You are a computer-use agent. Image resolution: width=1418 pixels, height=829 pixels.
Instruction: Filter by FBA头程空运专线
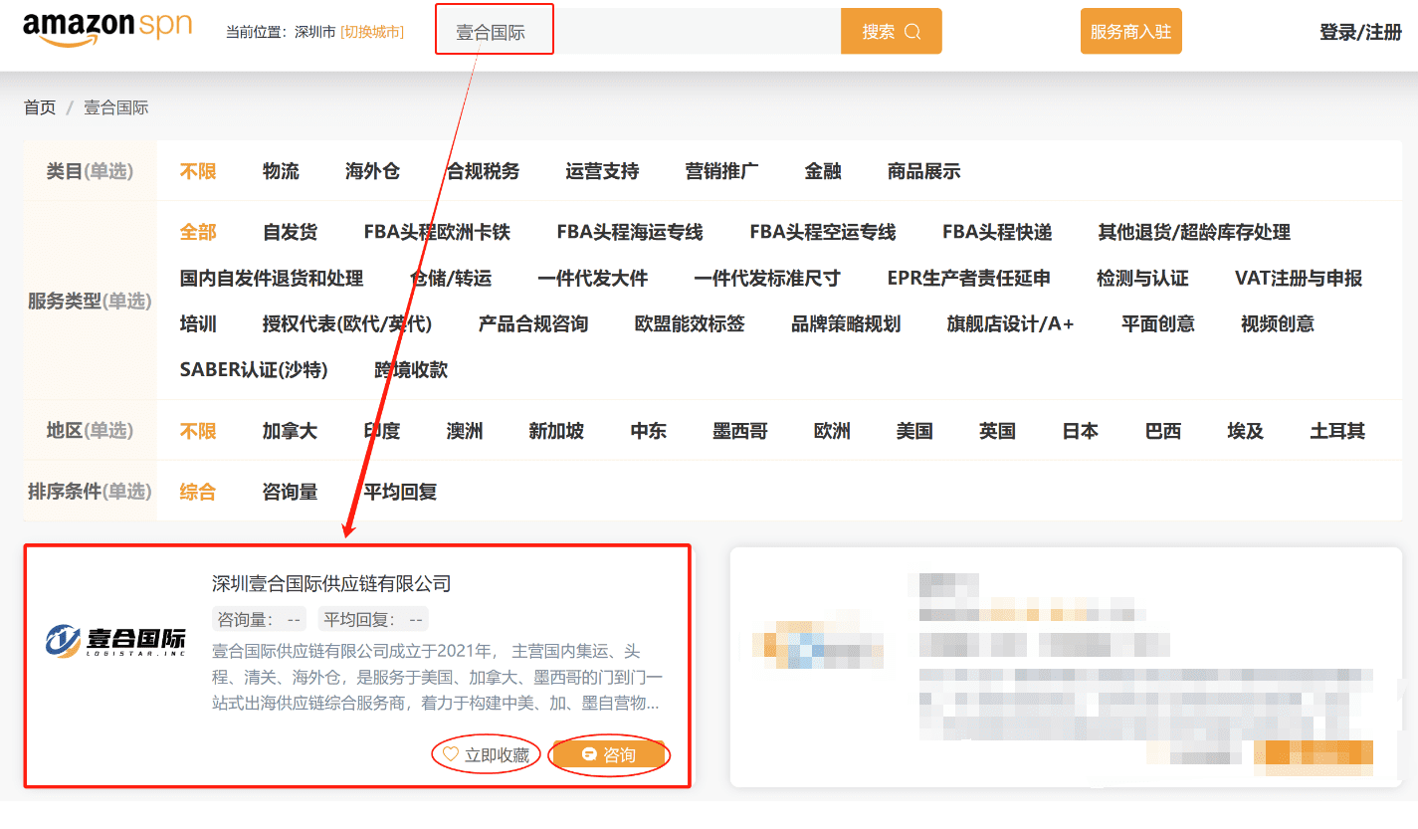[823, 232]
